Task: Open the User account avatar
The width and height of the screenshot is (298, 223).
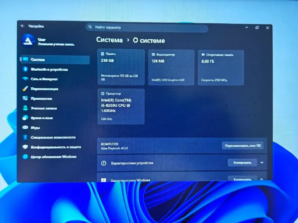Action: [28, 41]
